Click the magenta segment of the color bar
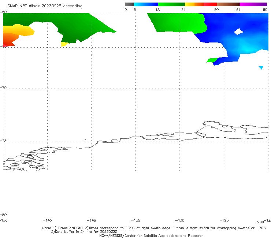This screenshot has height=238, width=271. (x=253, y=4)
